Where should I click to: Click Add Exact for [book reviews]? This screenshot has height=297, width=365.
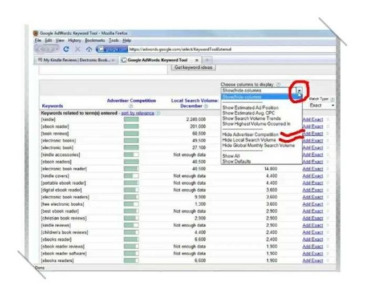click(x=313, y=133)
